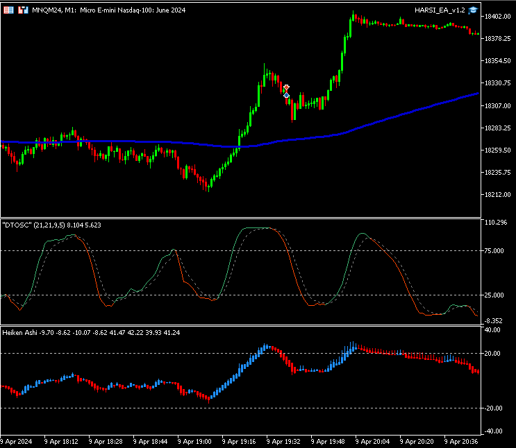
Task: Select the red sell trade arrow marker
Action: [286, 87]
